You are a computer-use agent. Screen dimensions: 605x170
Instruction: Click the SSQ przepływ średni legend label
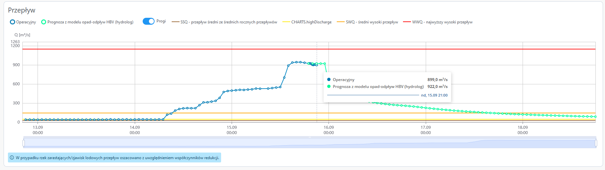[x=229, y=22]
